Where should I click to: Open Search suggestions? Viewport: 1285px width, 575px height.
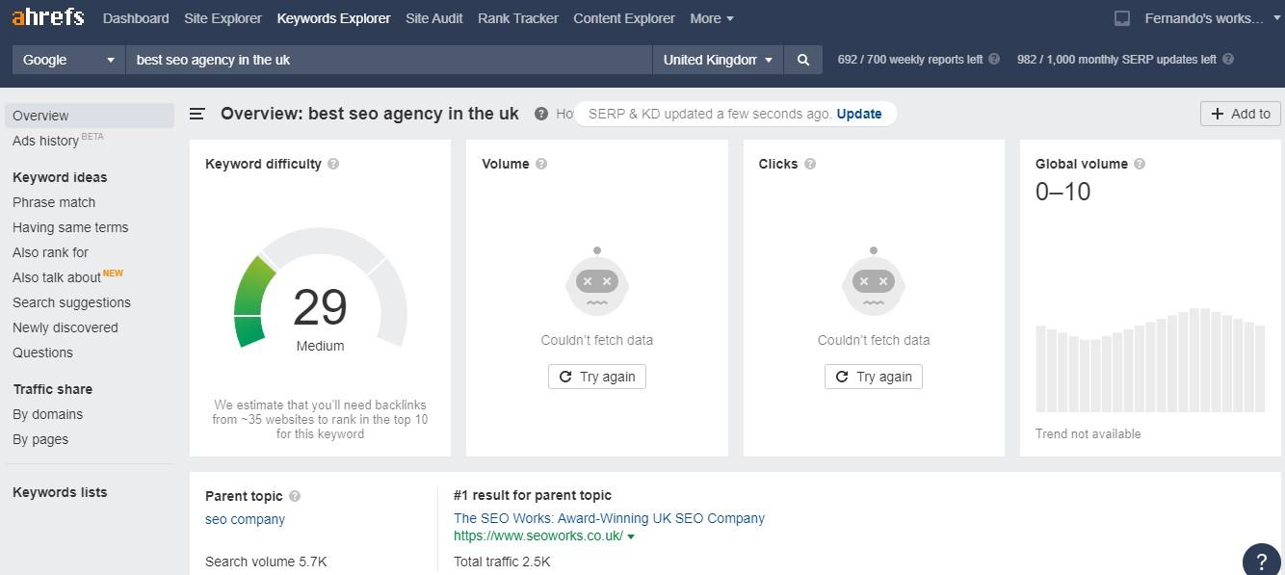point(71,302)
